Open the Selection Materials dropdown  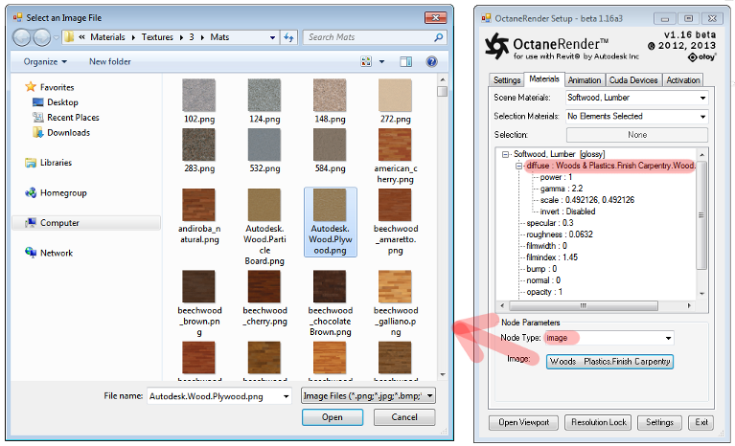[636, 116]
